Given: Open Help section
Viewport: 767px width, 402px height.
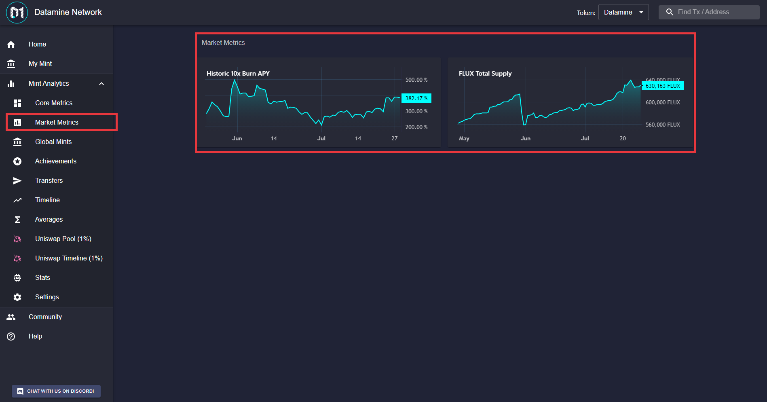Looking at the screenshot, I should pyautogui.click(x=57, y=336).
